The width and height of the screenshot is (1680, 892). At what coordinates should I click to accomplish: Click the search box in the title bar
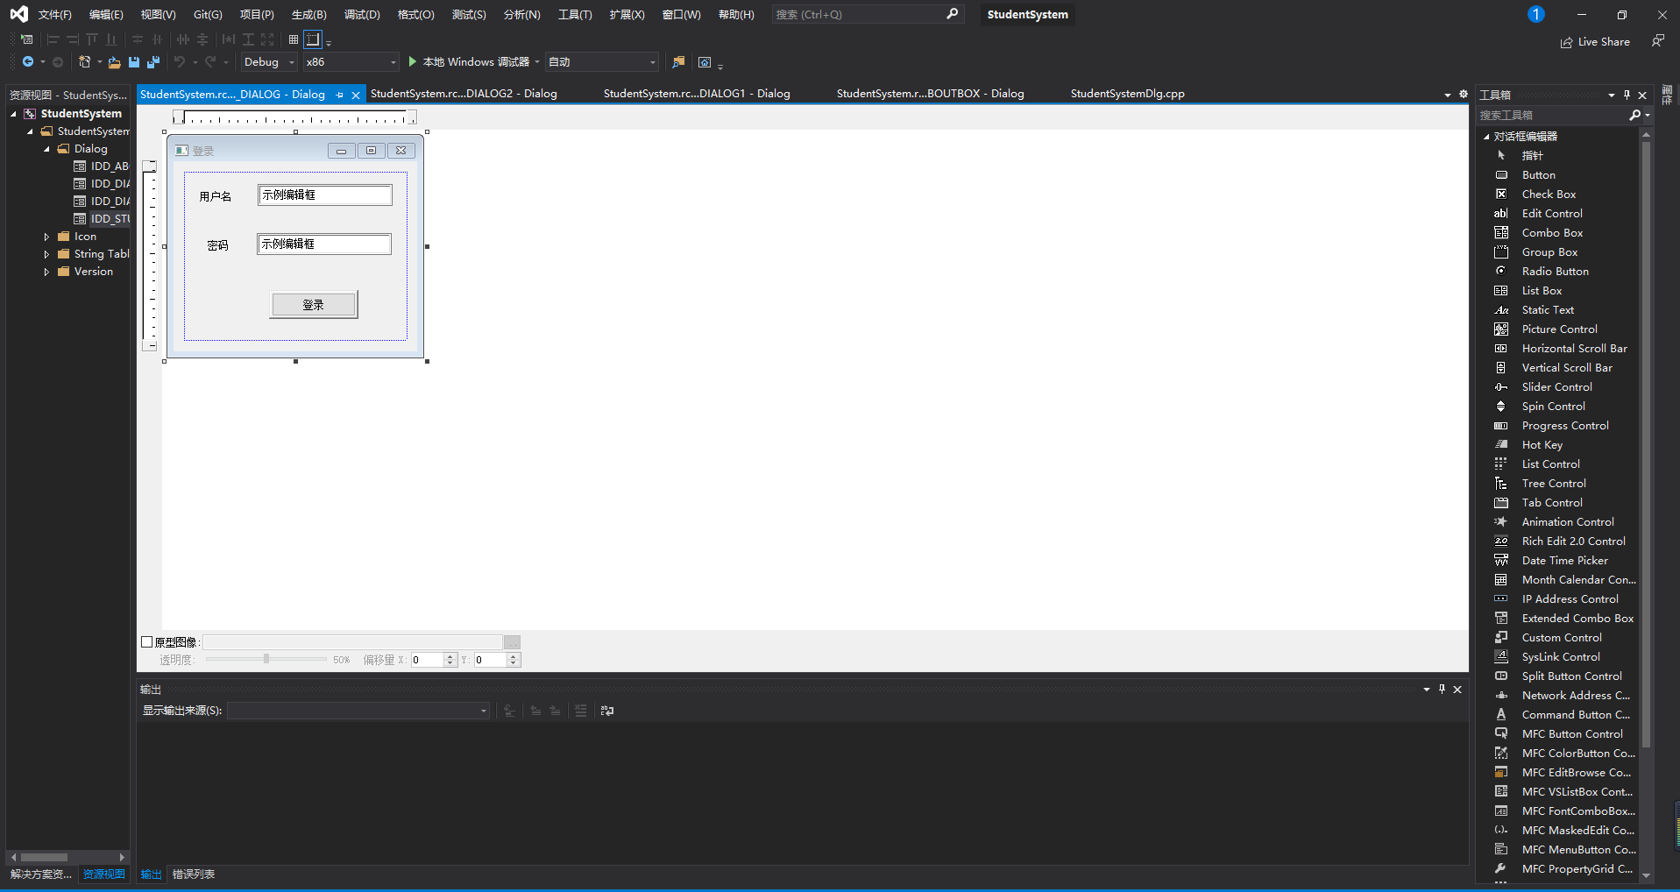(x=868, y=14)
